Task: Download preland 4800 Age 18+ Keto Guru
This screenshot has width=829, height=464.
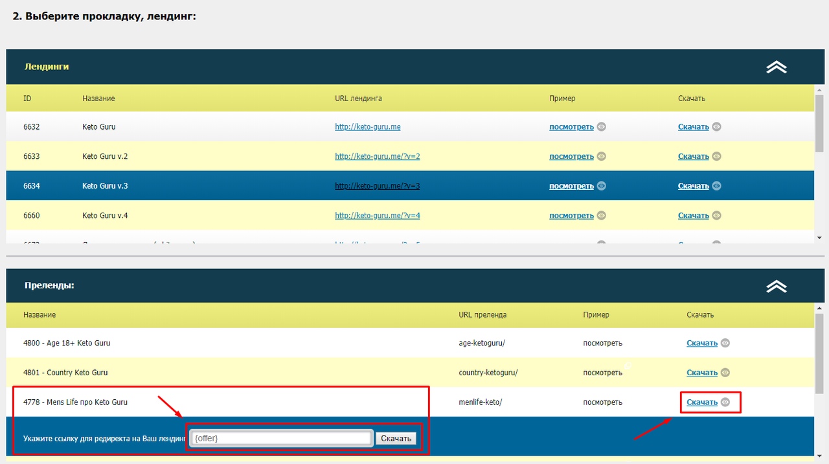Action: pyautogui.click(x=702, y=343)
